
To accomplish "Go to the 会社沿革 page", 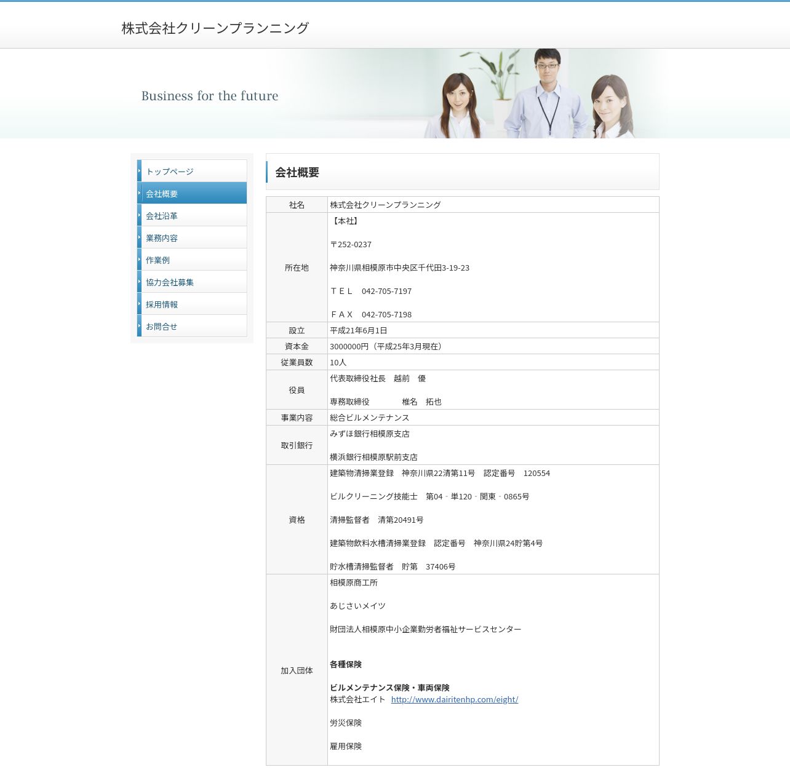I will click(192, 215).
